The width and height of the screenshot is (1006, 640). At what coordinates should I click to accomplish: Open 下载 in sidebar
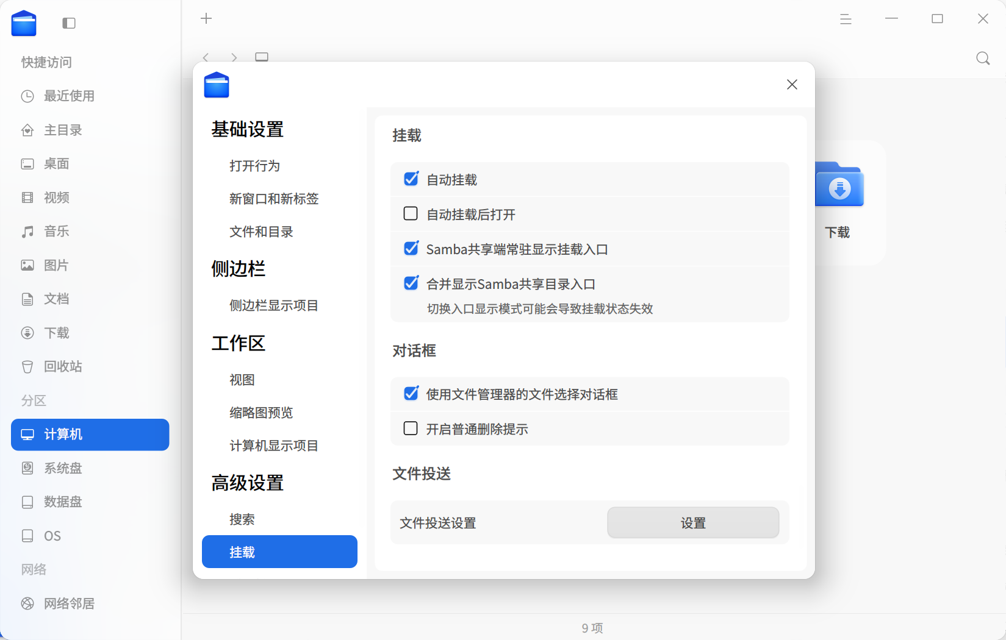point(90,333)
